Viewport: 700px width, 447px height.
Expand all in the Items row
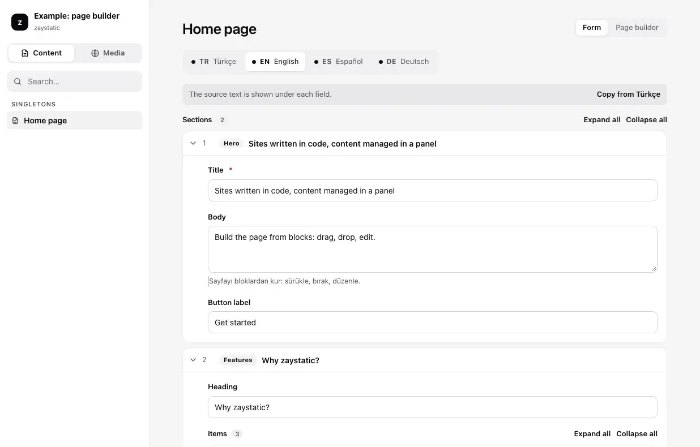(592, 434)
